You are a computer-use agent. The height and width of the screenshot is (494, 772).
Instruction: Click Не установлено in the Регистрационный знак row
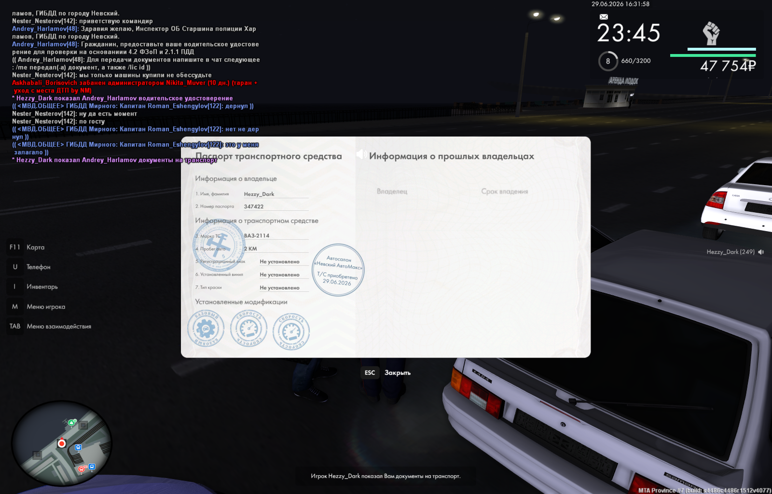[279, 262]
